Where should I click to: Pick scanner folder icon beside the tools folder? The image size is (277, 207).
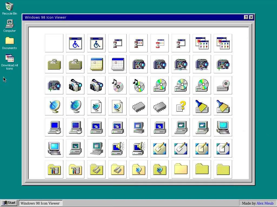(x=96, y=169)
